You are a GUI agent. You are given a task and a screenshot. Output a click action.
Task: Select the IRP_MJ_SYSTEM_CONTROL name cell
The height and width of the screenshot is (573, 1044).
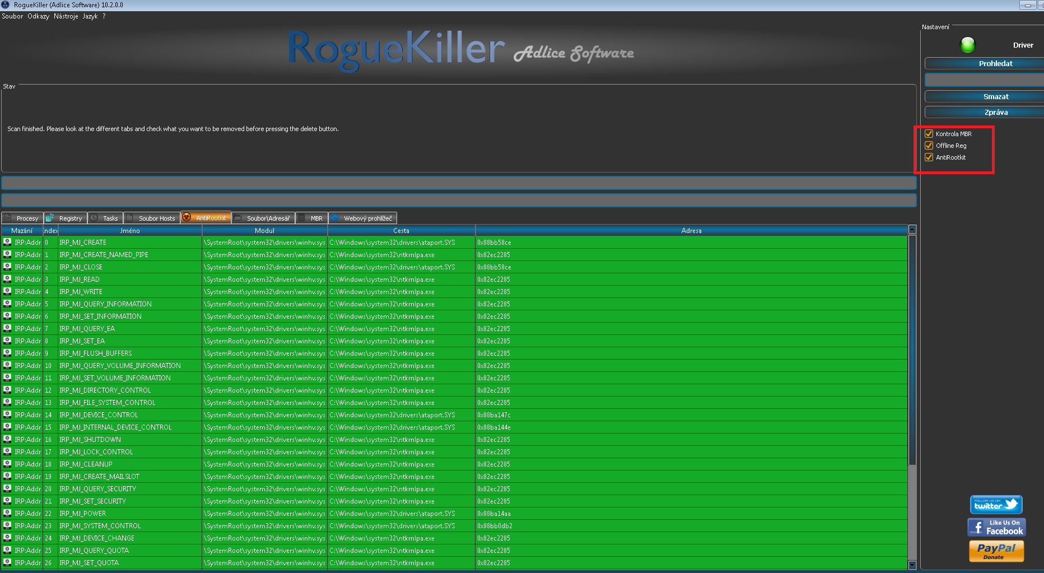130,526
